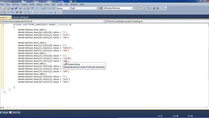Open the Data menu
The image size is (209, 118).
pos(53,4)
